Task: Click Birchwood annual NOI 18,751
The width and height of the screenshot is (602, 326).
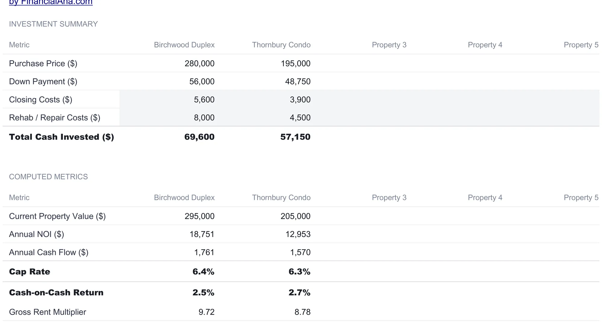Action: coord(202,234)
